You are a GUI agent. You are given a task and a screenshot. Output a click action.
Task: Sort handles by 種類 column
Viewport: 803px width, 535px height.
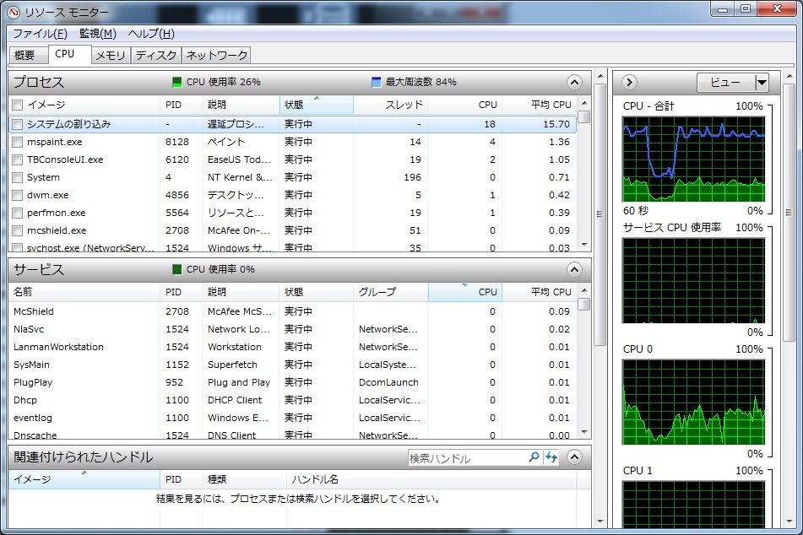pos(244,479)
